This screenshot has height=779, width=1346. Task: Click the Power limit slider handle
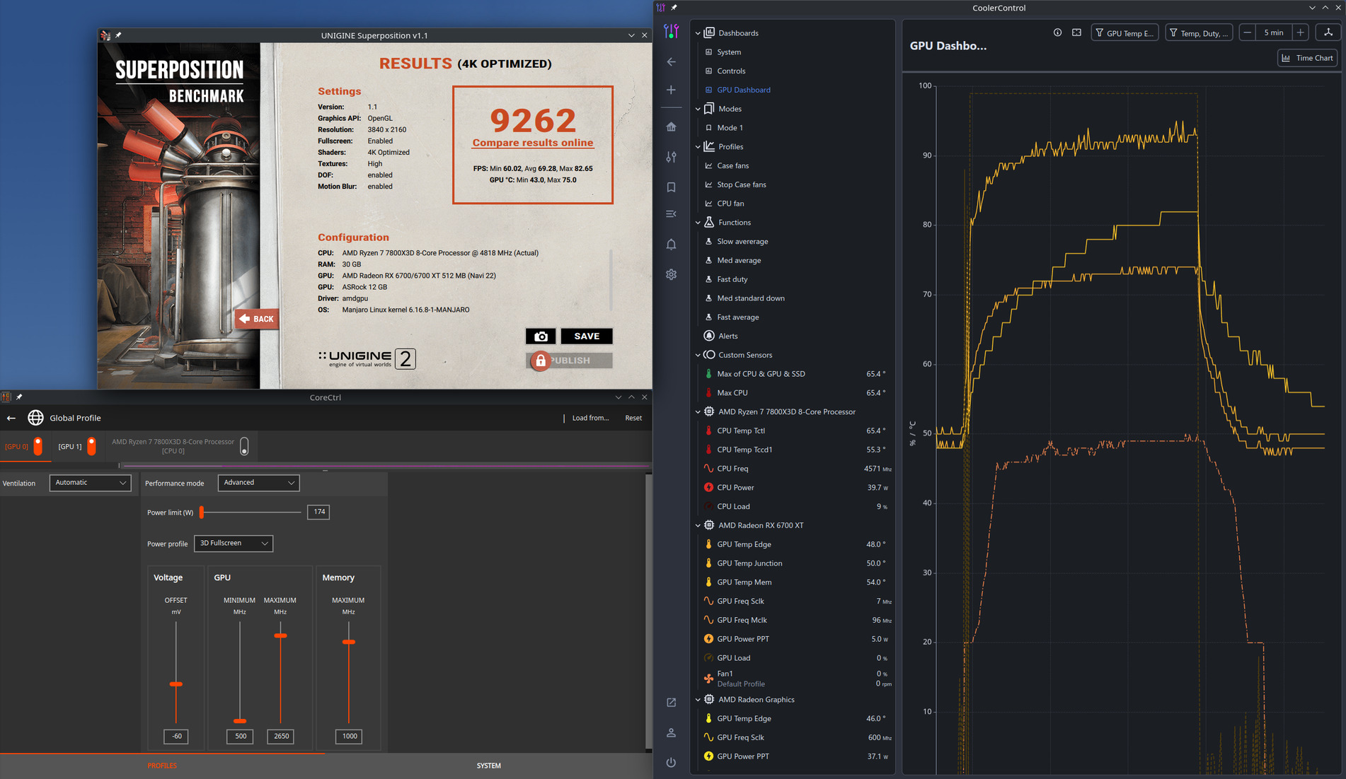202,512
